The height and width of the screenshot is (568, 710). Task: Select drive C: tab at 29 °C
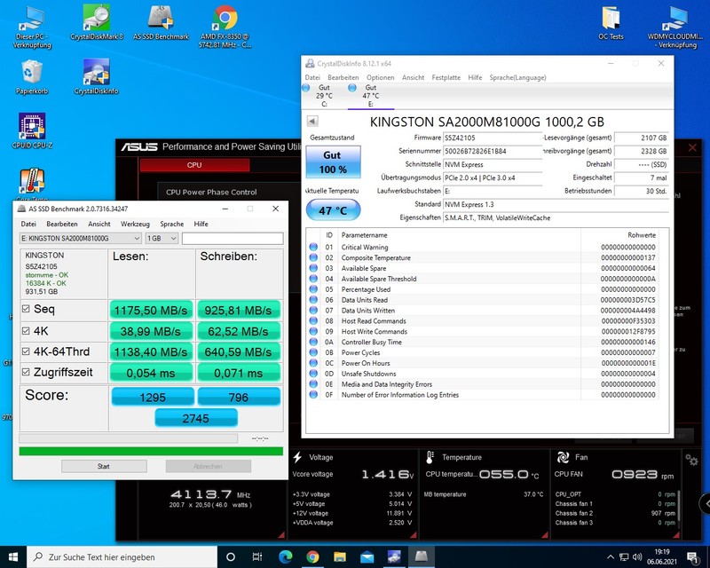click(323, 95)
